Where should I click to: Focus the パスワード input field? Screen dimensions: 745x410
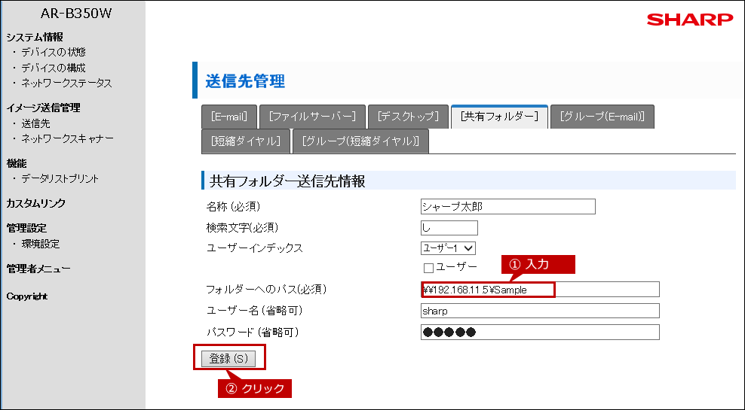(x=539, y=333)
